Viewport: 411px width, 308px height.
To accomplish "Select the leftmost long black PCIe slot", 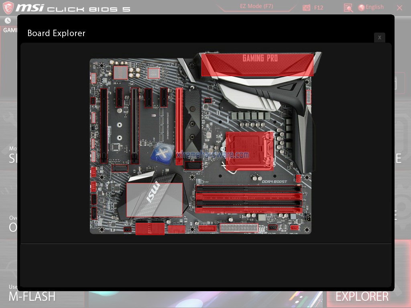I will point(104,126).
